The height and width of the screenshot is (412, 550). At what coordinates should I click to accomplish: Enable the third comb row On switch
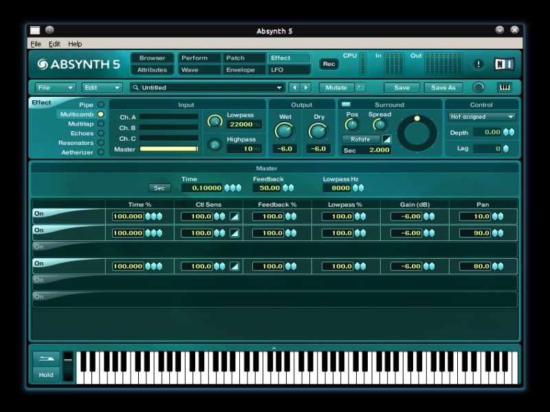tap(39, 247)
